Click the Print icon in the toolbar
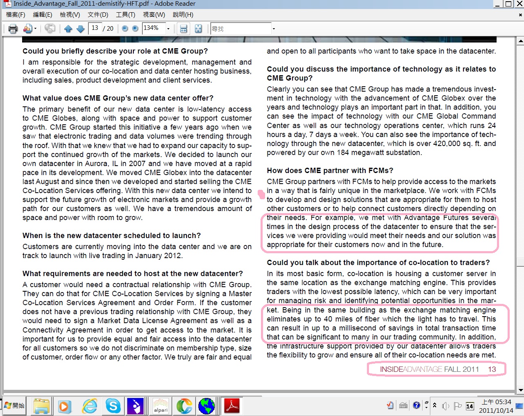 13,29
